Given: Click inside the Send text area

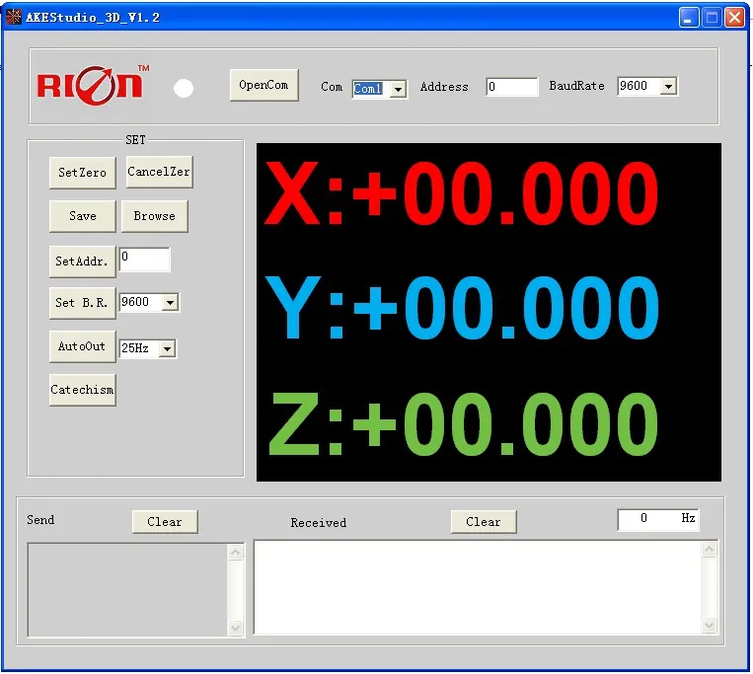Looking at the screenshot, I should 127,590.
